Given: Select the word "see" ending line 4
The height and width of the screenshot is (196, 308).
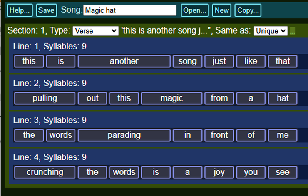Looking at the screenshot, I should coord(283,172).
